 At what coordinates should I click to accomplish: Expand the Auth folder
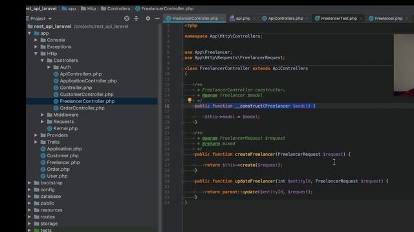(49, 67)
